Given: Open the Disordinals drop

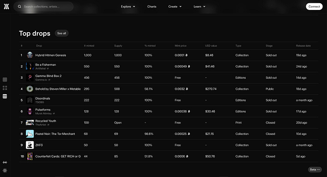Looking at the screenshot, I should click(43, 99).
